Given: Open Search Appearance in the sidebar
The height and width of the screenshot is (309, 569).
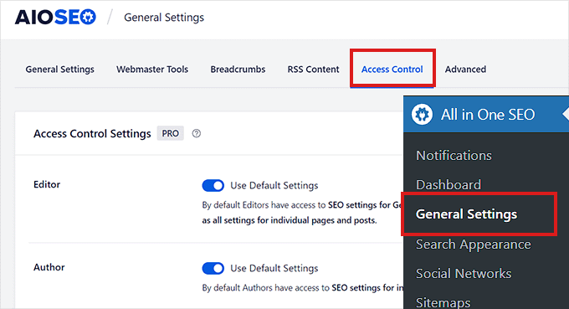Looking at the screenshot, I should pos(474,245).
